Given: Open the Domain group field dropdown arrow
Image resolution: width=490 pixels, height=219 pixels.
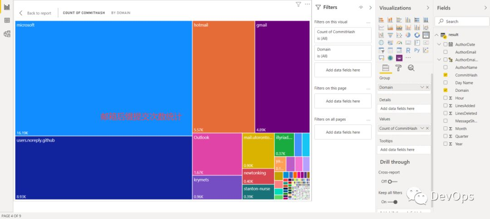Looking at the screenshot, I should [422, 87].
